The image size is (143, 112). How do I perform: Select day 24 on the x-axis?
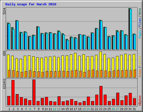[105, 109]
